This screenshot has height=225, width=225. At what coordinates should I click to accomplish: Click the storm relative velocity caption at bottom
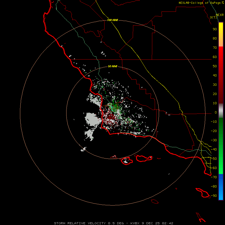113,223
